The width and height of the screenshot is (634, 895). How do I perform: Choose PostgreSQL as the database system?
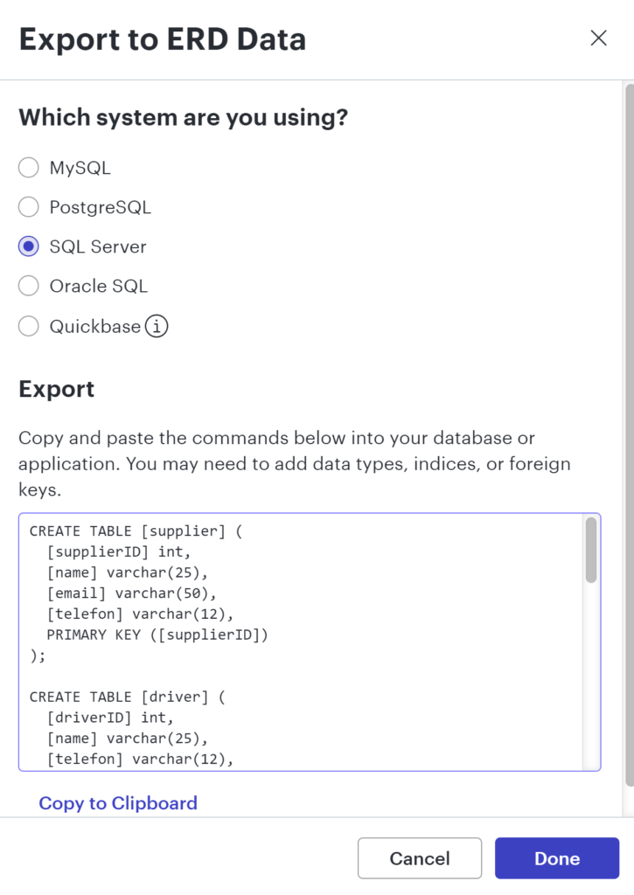coord(29,207)
